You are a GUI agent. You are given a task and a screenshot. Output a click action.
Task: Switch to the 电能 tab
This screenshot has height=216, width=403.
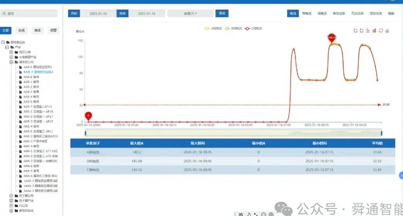point(391,13)
